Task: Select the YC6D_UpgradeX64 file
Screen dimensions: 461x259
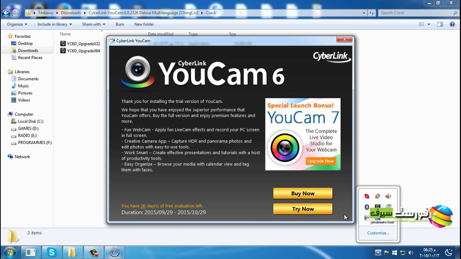Action: click(80, 51)
